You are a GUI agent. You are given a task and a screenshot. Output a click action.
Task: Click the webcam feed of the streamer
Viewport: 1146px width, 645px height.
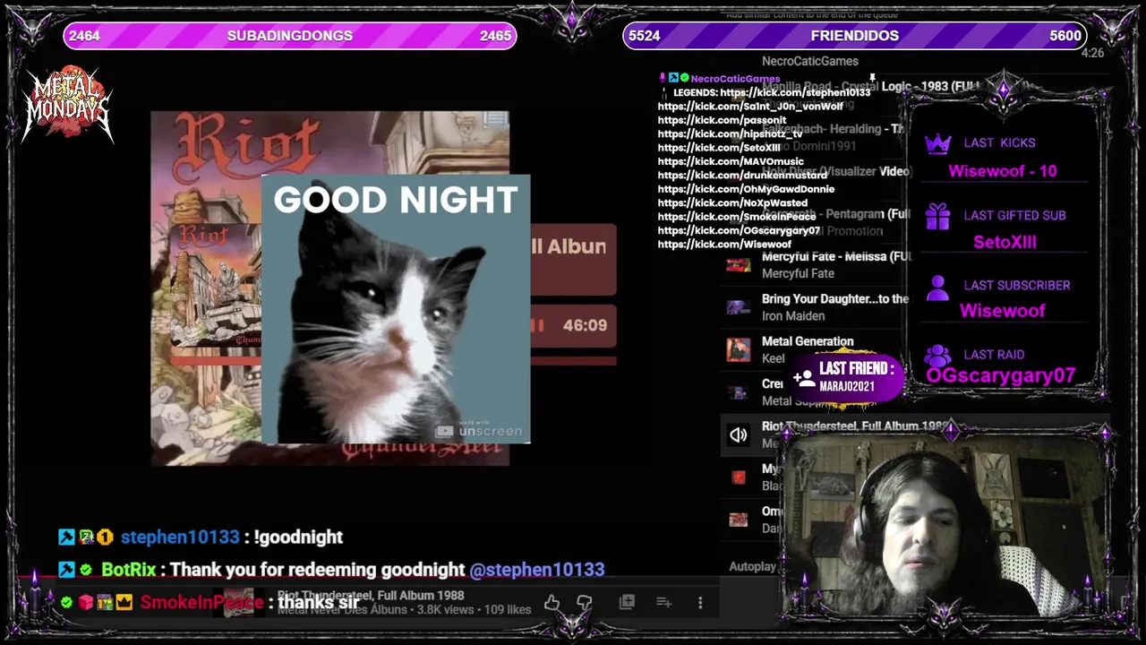[944, 524]
